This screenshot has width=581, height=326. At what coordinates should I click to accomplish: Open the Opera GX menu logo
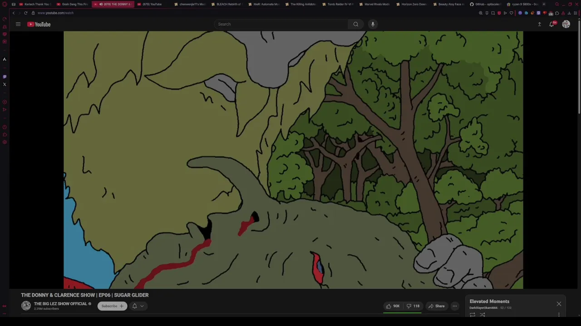5,4
